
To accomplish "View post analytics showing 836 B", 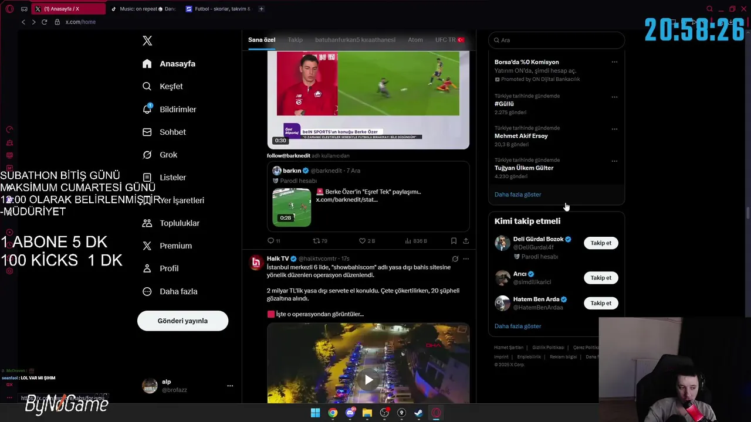I will [416, 241].
